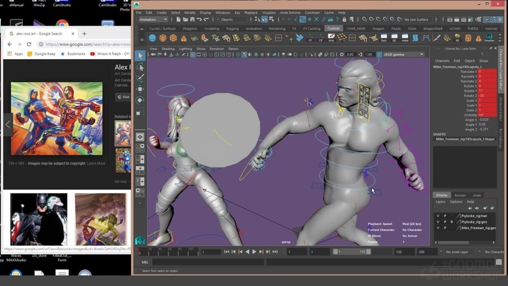Select the arrow Select tool in Maya toolbox
Screen dimensions: 508x286
pos(140,56)
